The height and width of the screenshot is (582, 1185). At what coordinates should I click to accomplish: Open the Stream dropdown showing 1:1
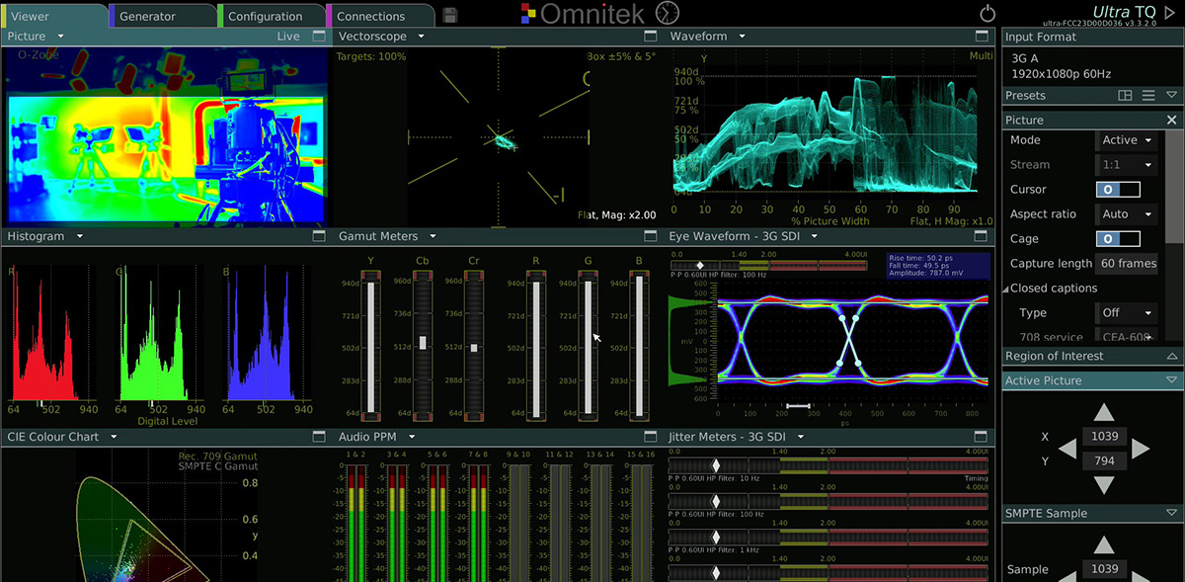(1127, 165)
